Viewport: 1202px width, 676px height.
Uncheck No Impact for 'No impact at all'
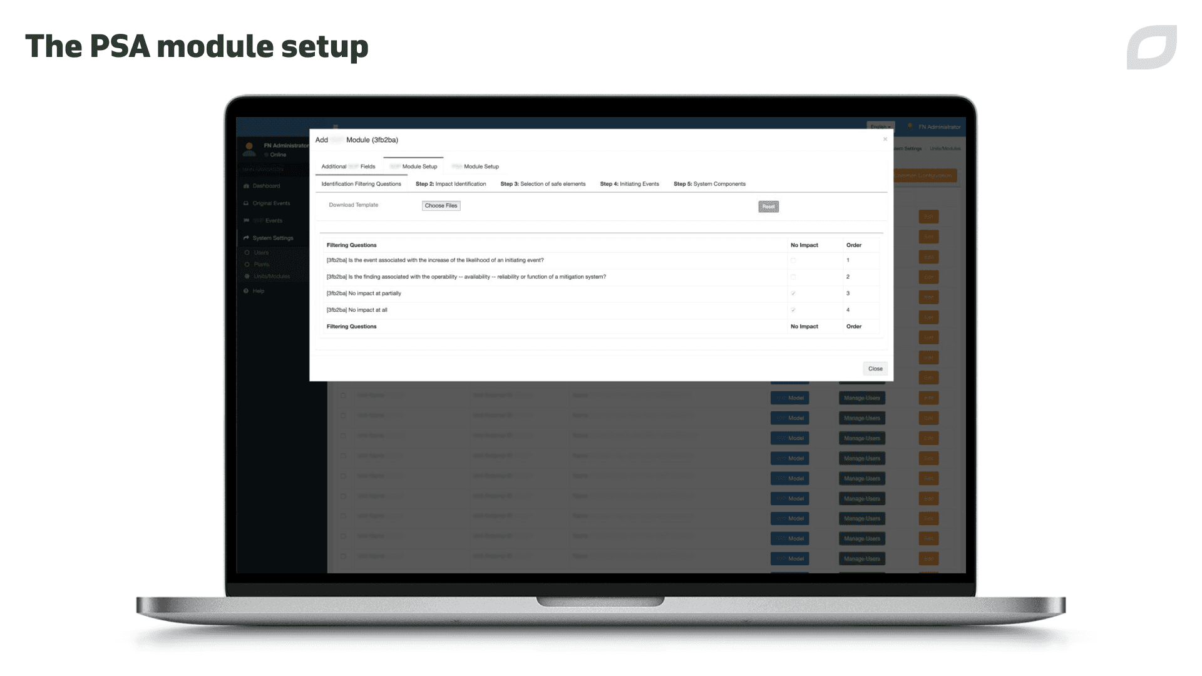point(793,310)
